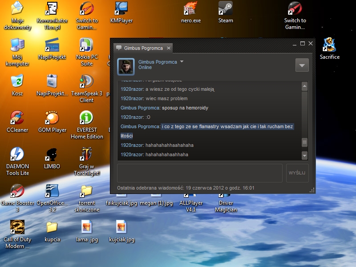Close the Gimbus Pogromca chat tab
The height and width of the screenshot is (267, 356).
click(x=169, y=48)
